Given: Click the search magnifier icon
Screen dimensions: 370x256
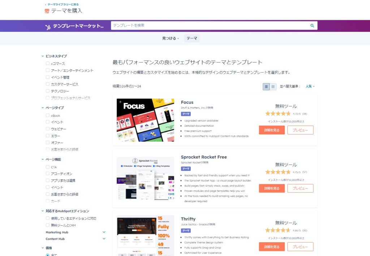Looking at the screenshot, I should (x=312, y=25).
